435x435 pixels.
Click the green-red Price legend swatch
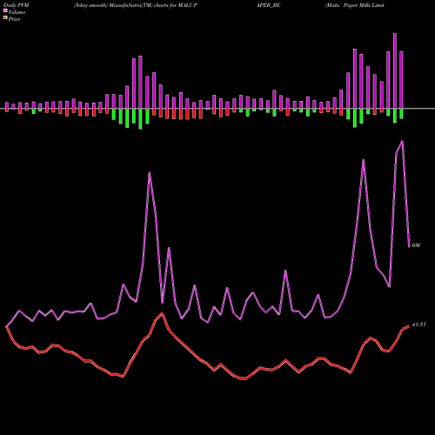[x=5, y=18]
